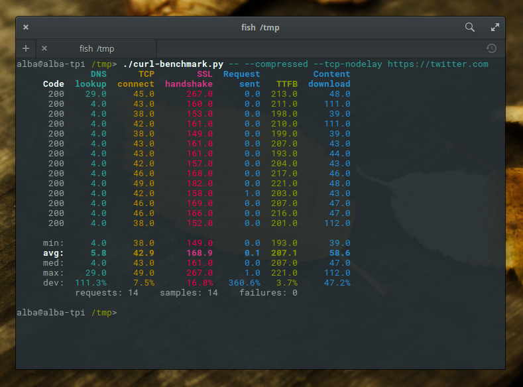Click the '--tcp-nodelay' argument
The height and width of the screenshot is (387, 523).
348,64
